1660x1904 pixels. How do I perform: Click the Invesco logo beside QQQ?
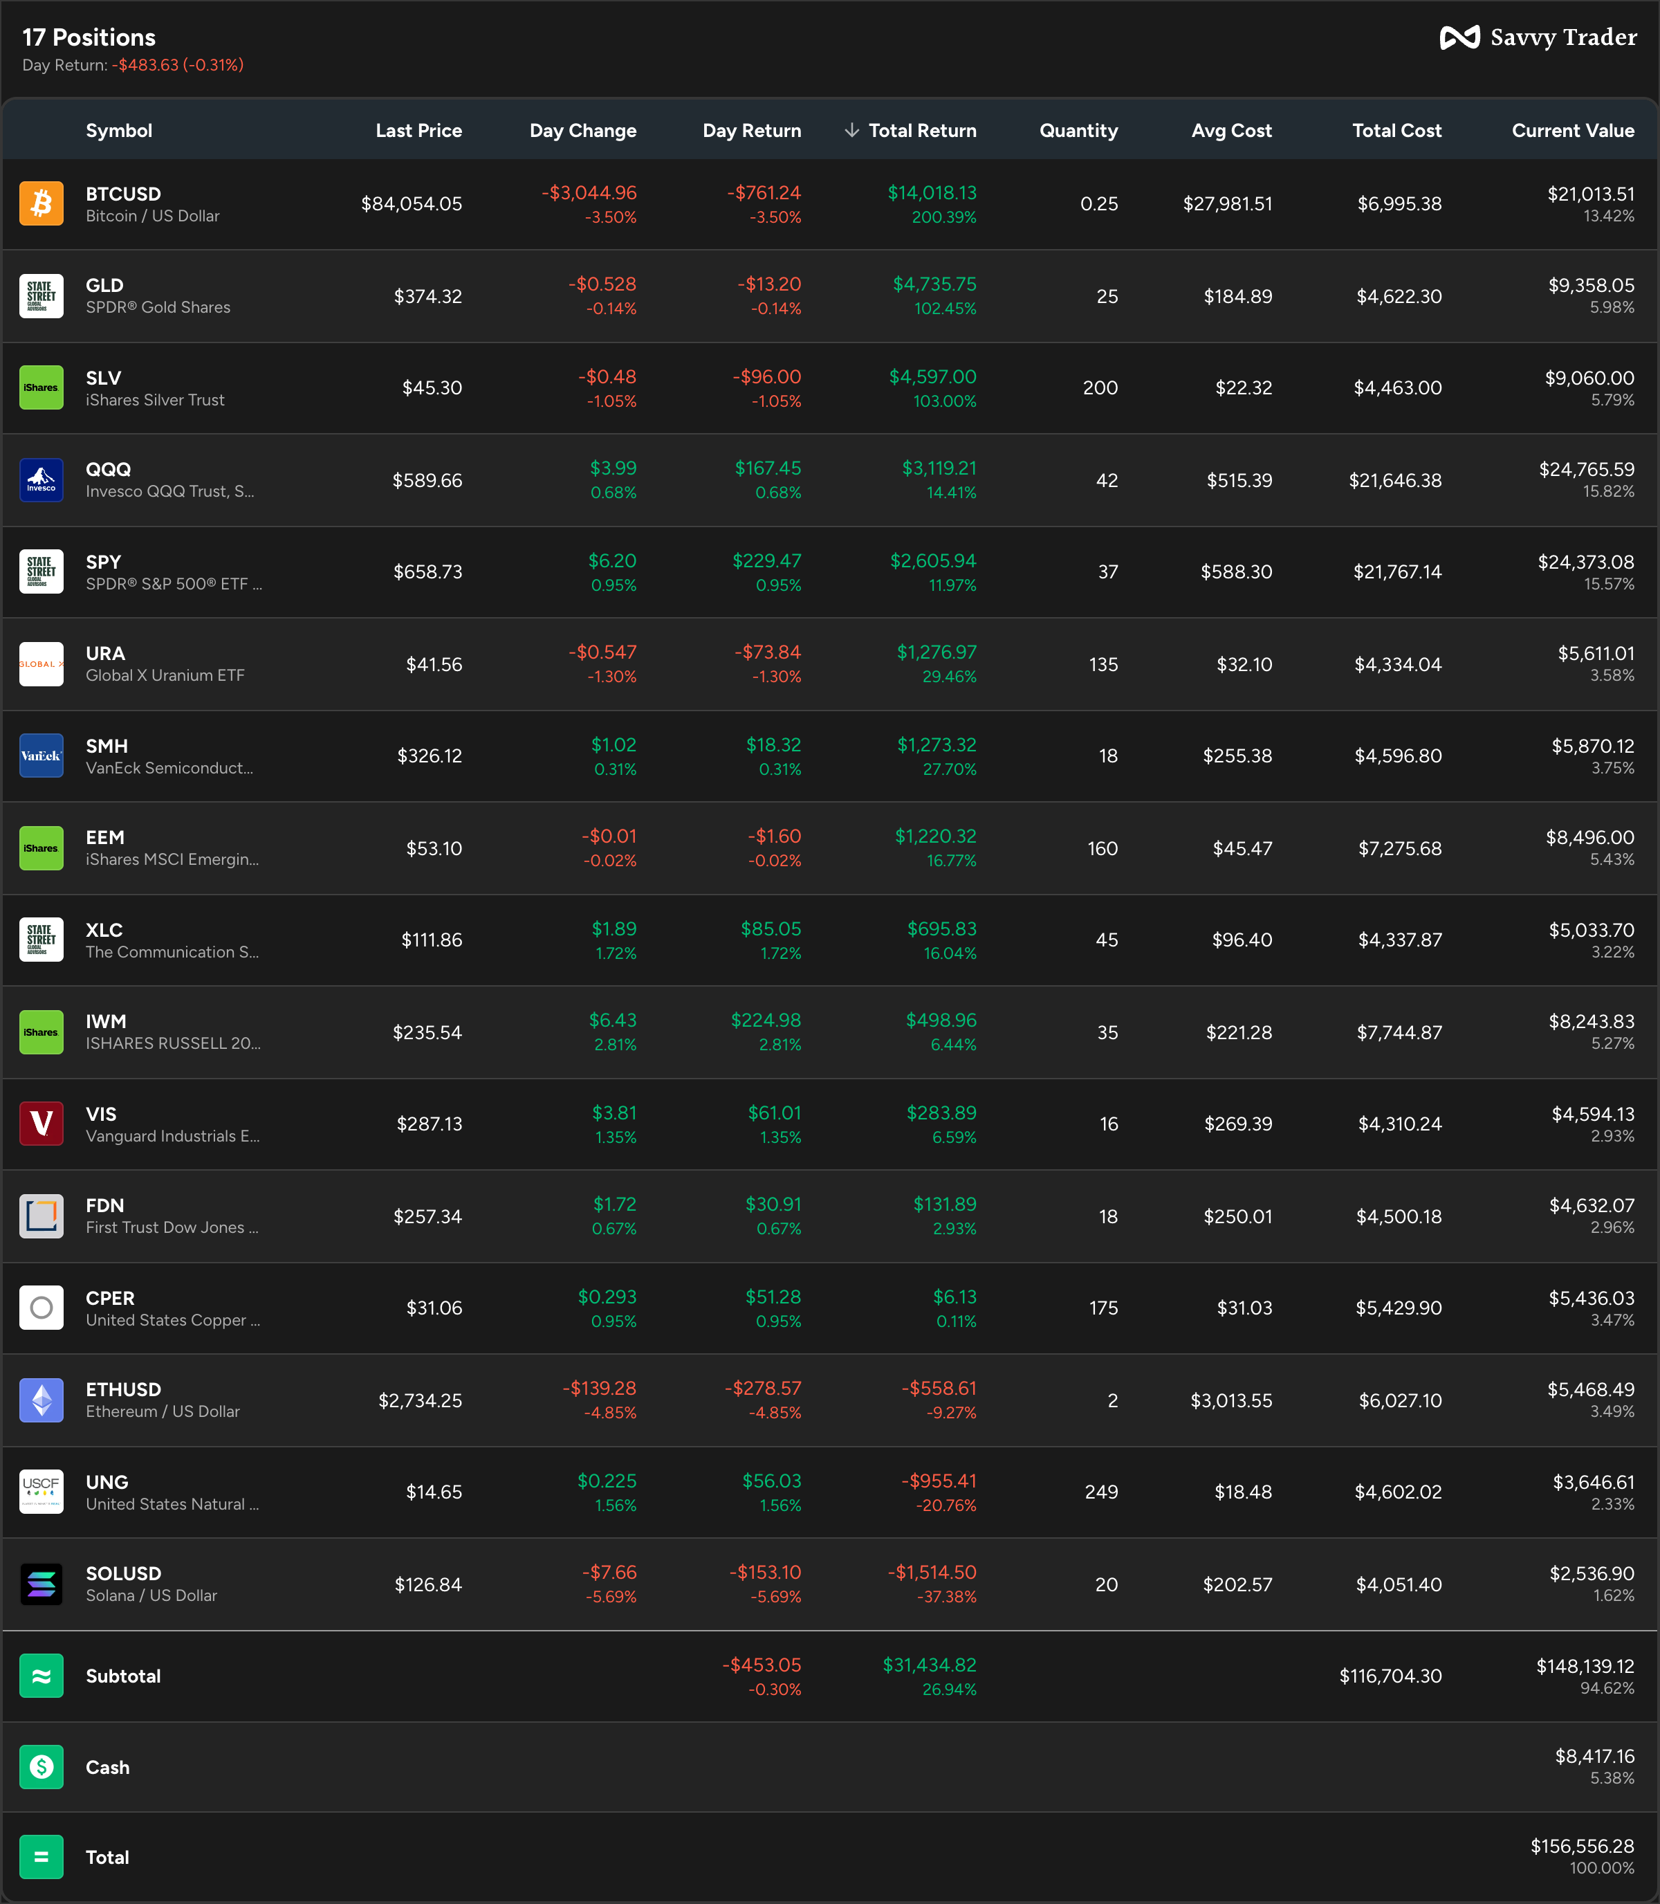coord(41,479)
